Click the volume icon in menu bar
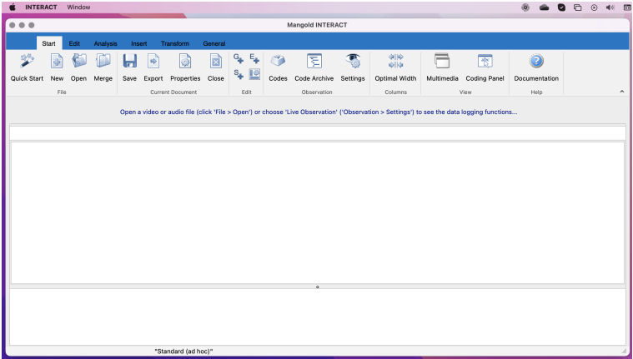 pos(610,7)
